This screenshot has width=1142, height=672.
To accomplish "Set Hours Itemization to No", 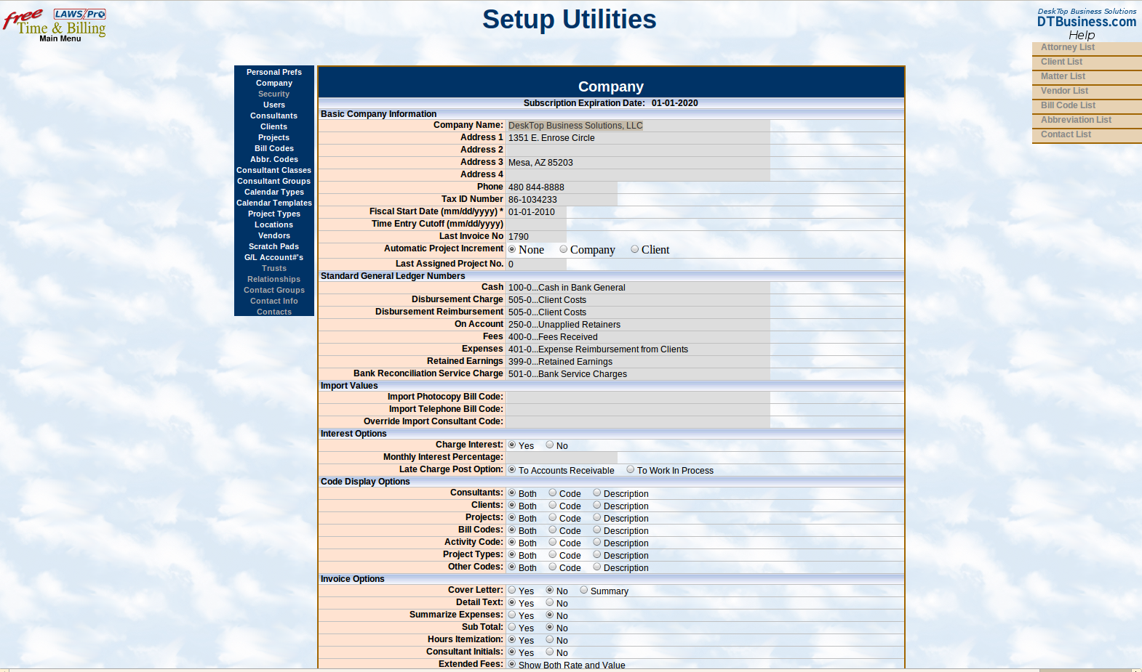I will coord(550,639).
